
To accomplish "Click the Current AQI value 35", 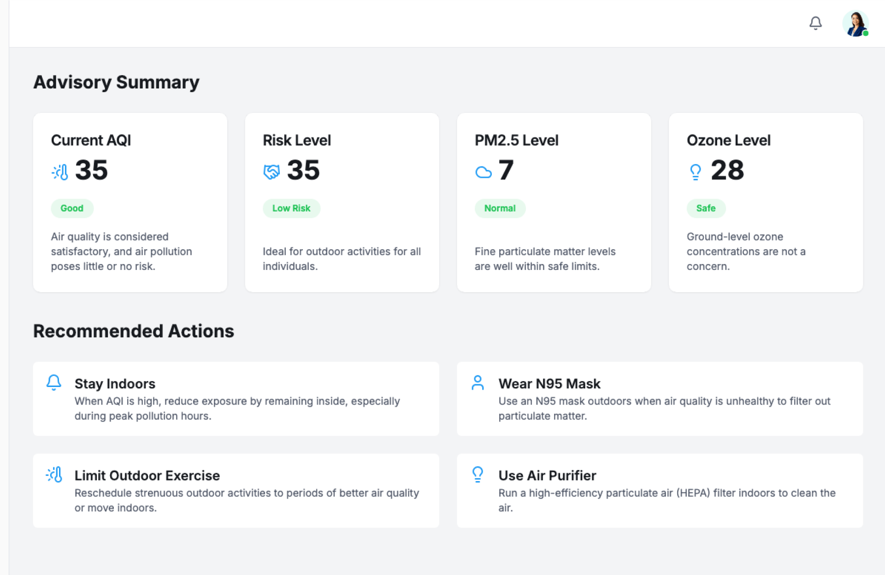I will (x=91, y=170).
